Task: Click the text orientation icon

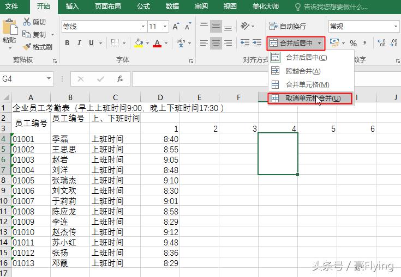Action: 245,26
